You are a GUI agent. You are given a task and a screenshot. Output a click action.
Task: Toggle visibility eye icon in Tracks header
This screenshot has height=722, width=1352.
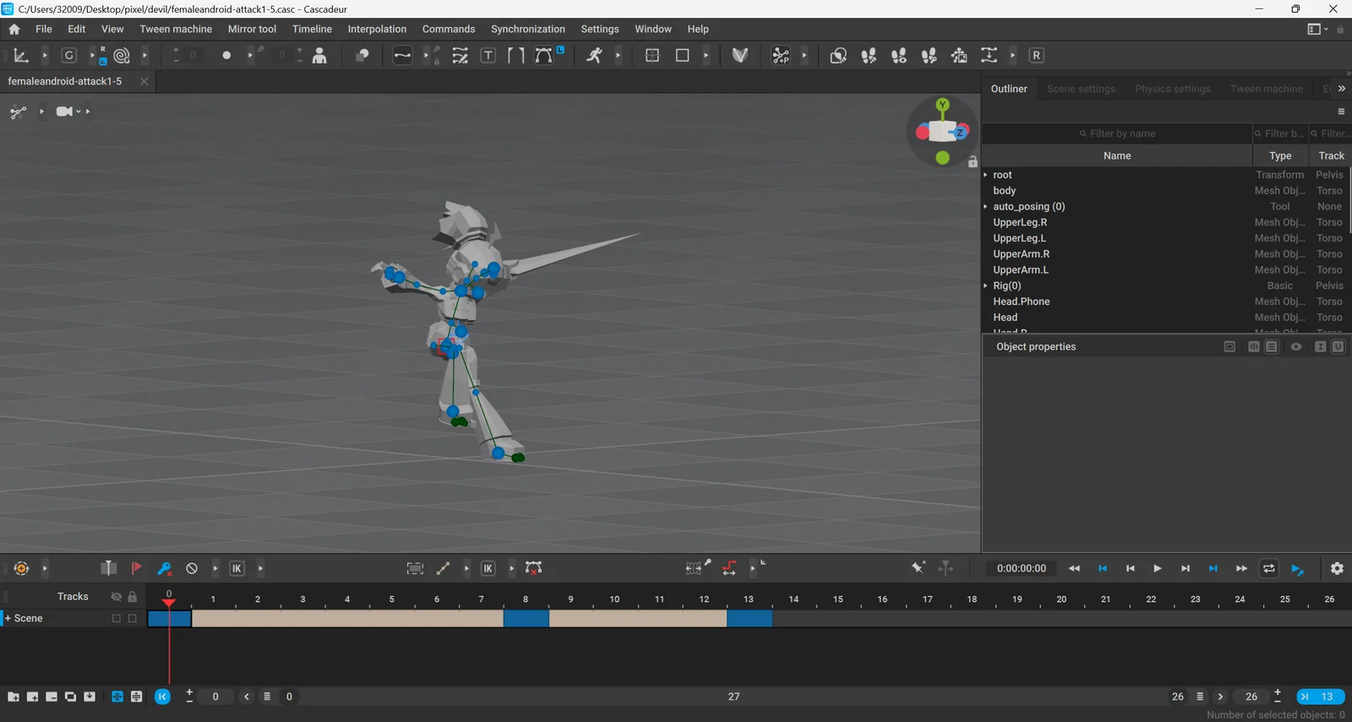(x=117, y=597)
